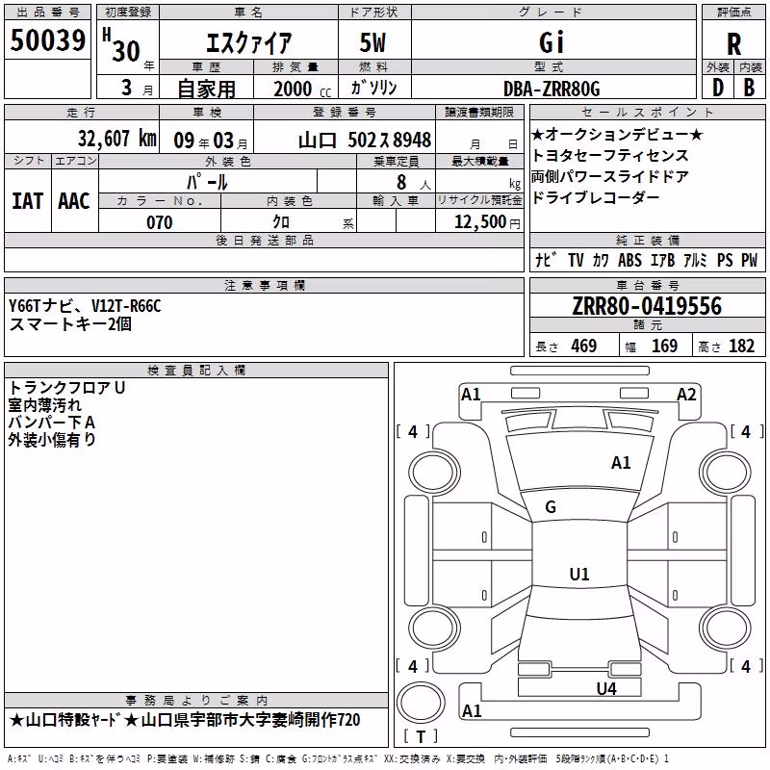This screenshot has width=770, height=770.
Task: Click the registration month 3 月
Action: (x=138, y=88)
